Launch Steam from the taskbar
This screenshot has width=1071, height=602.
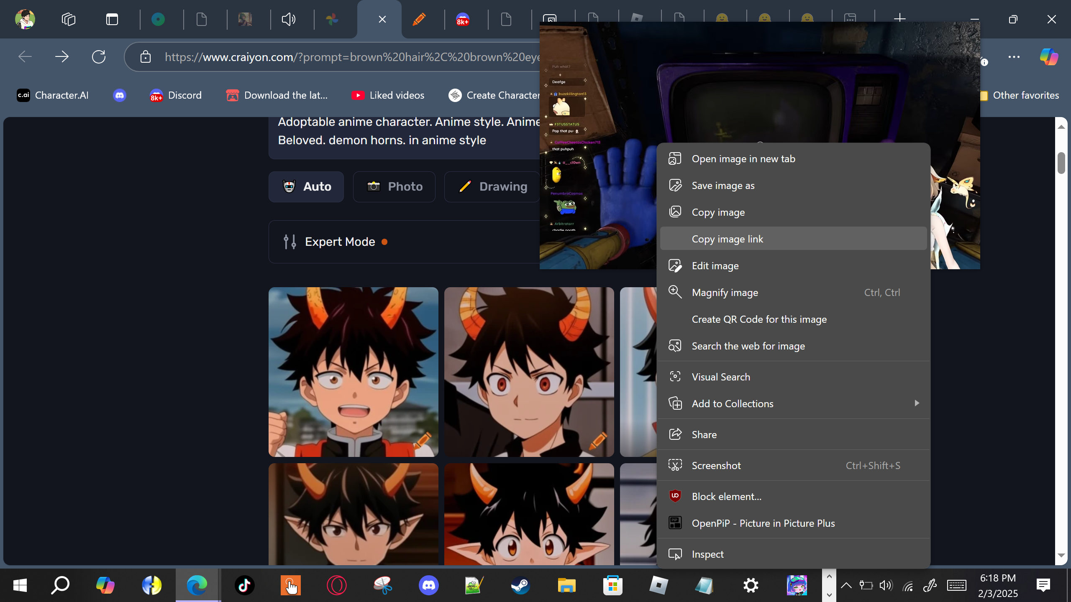(x=520, y=585)
